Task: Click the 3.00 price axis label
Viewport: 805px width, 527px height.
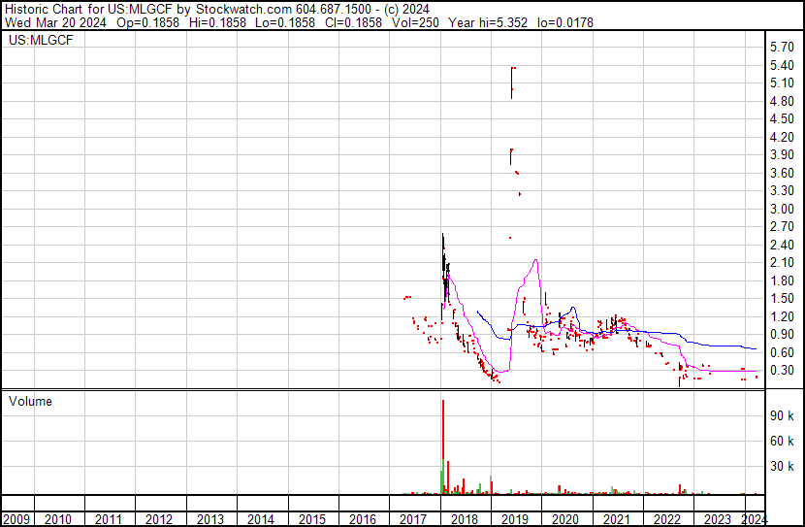Action: [x=783, y=209]
